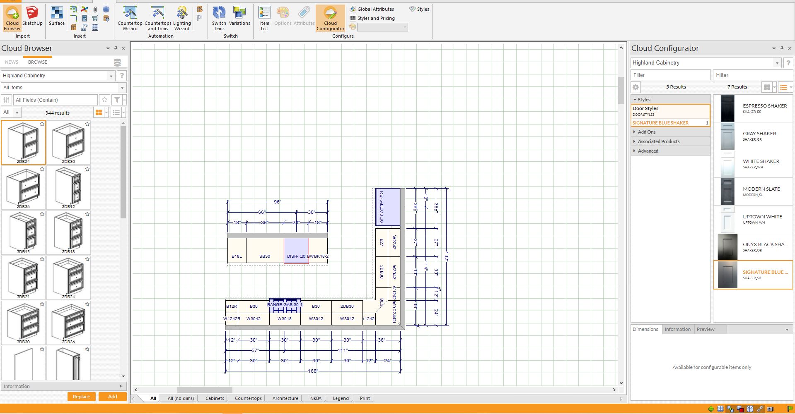Open the Item List
Image resolution: width=795 pixels, height=414 pixels.
tap(264, 18)
